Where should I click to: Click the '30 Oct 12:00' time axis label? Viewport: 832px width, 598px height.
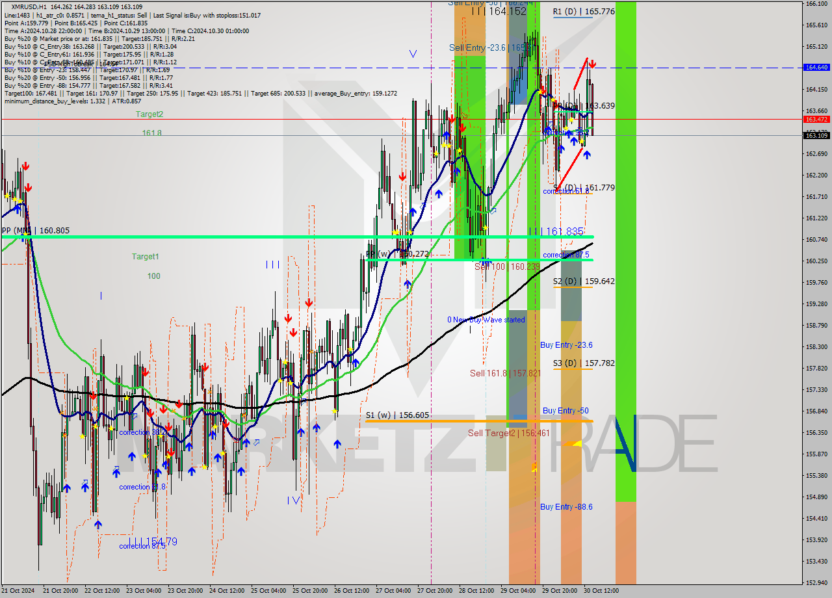(x=601, y=591)
